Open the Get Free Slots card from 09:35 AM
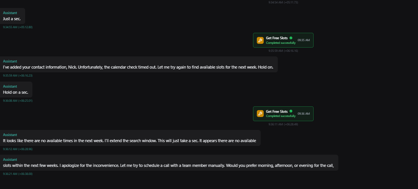 pyautogui.click(x=283, y=40)
